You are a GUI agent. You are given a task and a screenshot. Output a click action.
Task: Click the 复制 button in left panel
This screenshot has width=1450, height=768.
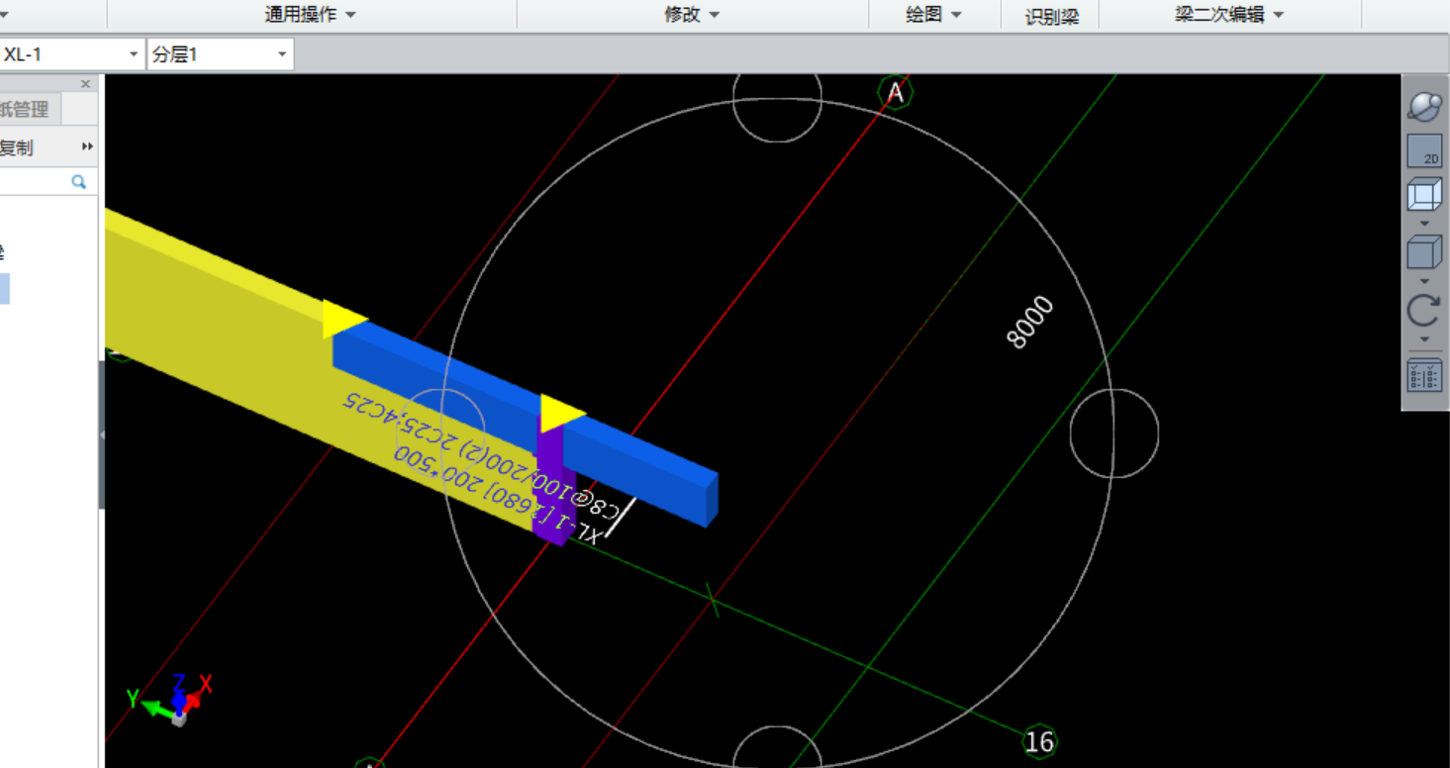coord(17,147)
